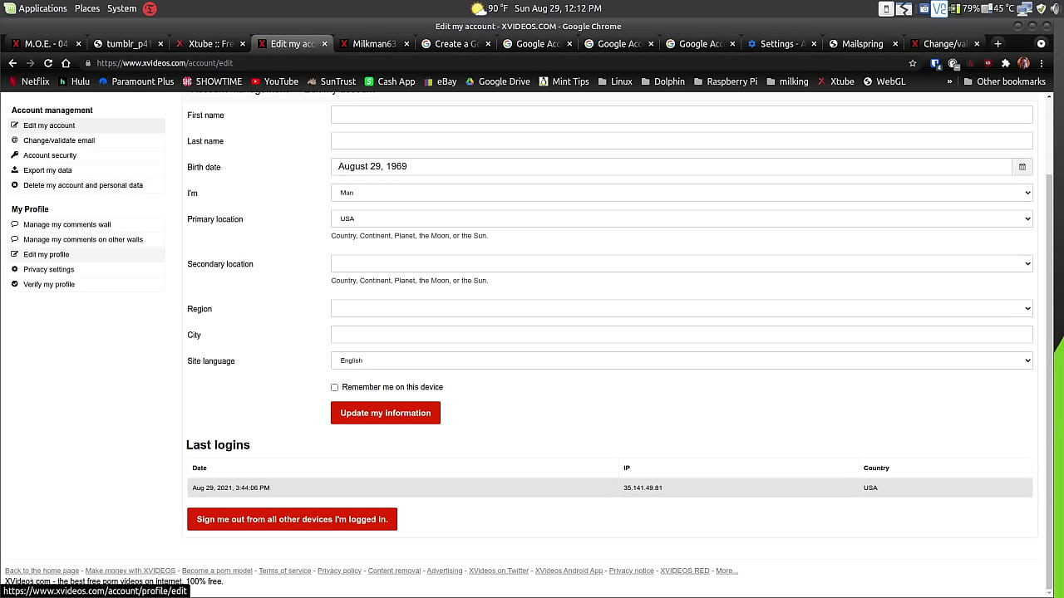
Task: Switch to the Mailspring browser tab
Action: click(x=861, y=44)
